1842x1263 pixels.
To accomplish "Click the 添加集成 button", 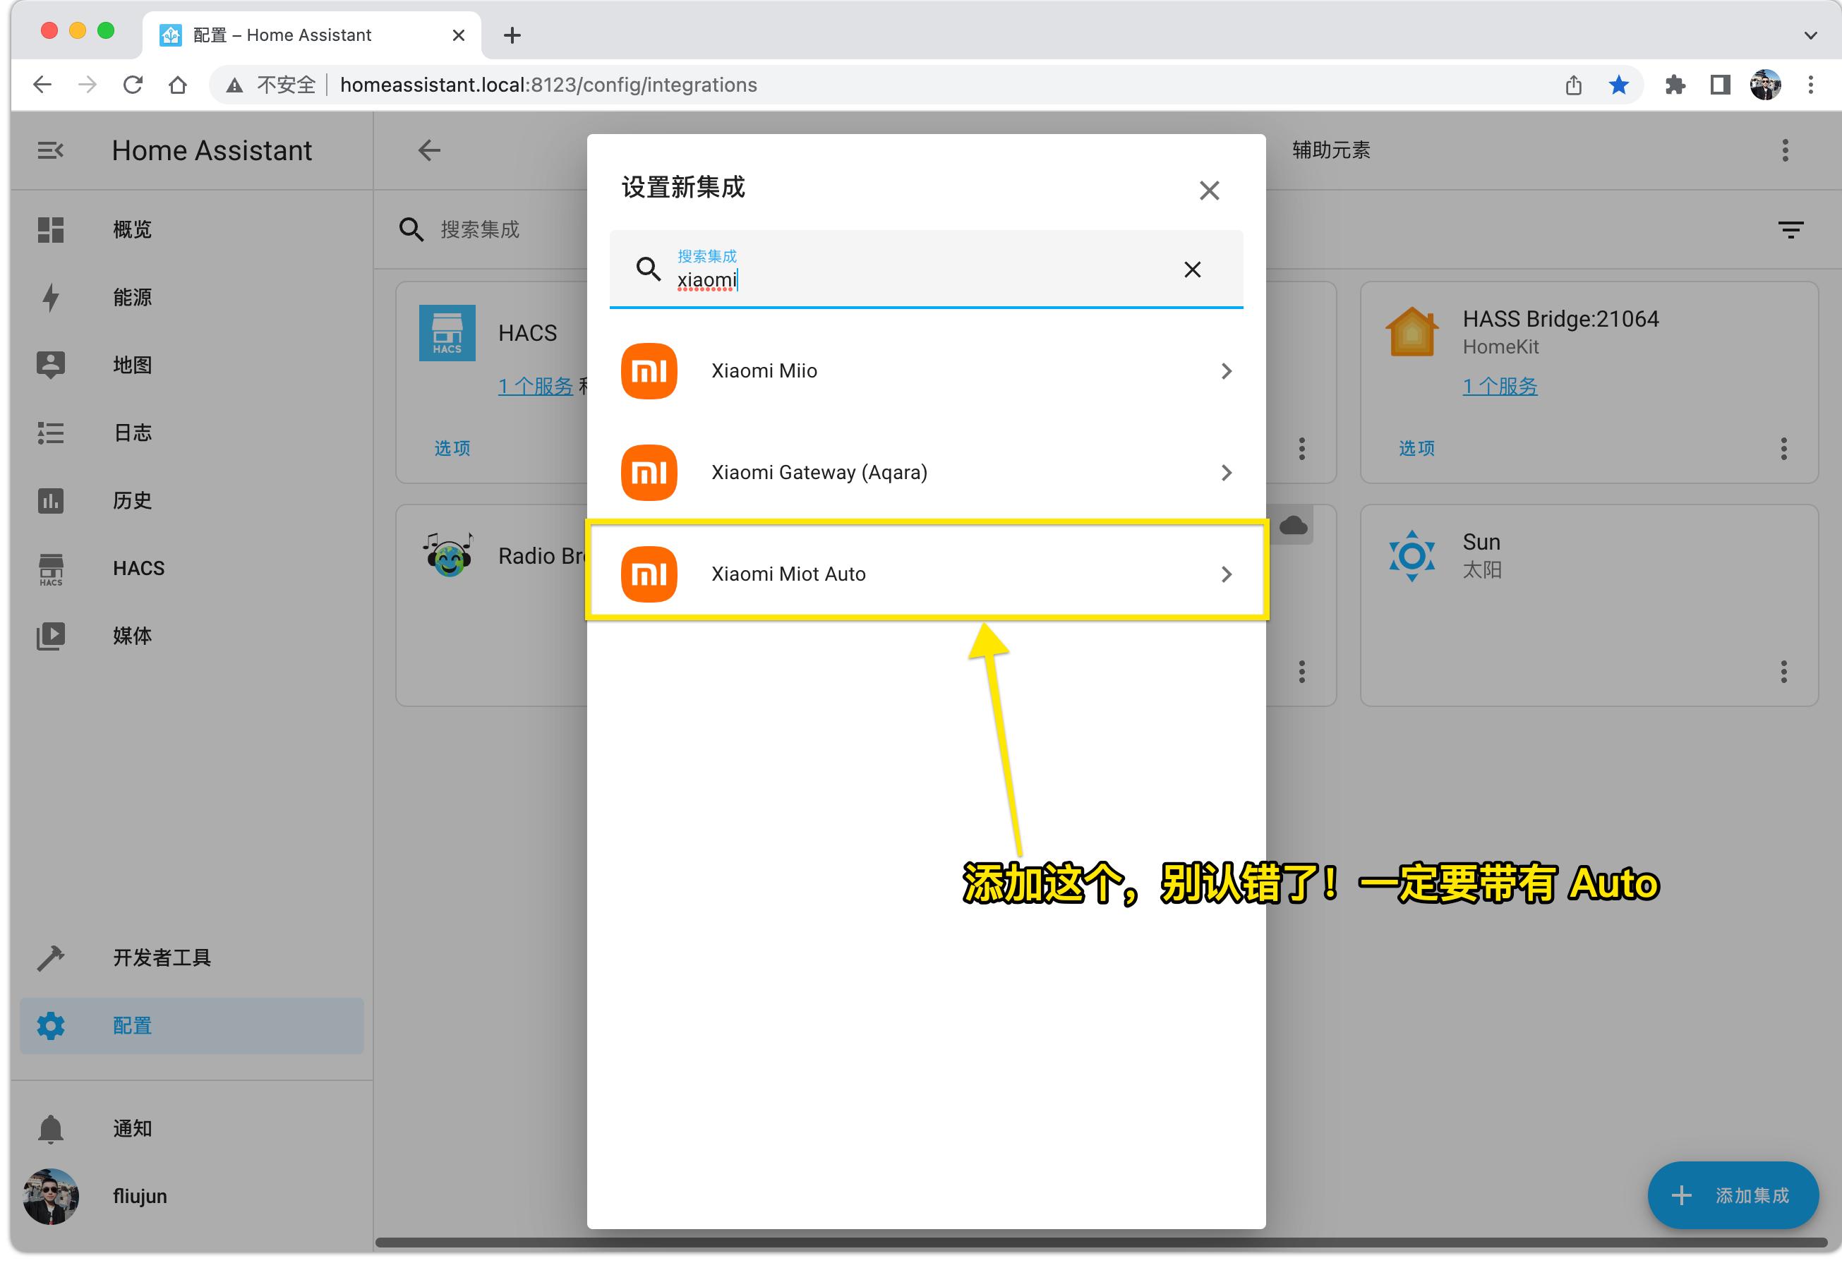I will pos(1733,1195).
